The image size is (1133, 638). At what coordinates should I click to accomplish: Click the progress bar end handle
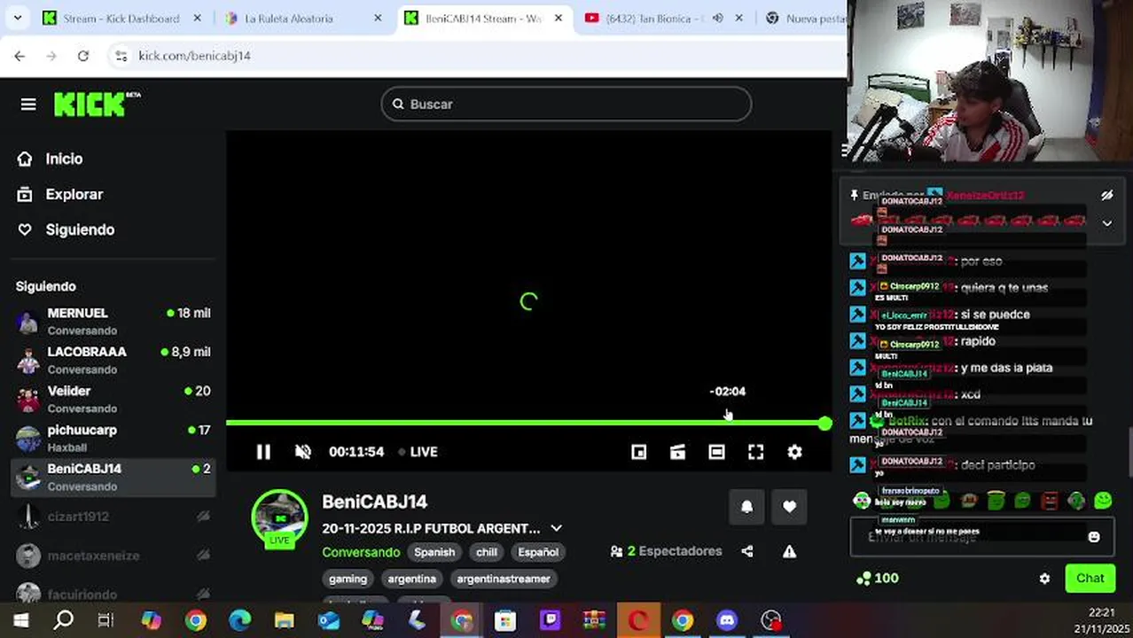[x=824, y=424]
